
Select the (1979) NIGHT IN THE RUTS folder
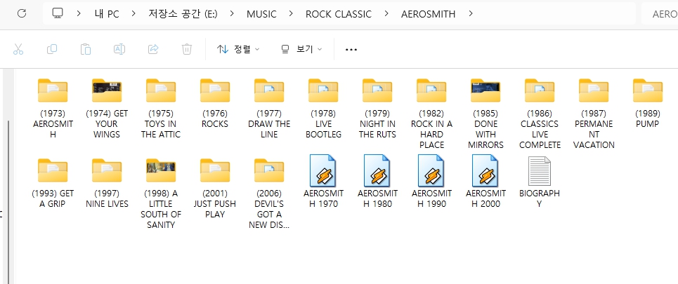click(x=377, y=108)
